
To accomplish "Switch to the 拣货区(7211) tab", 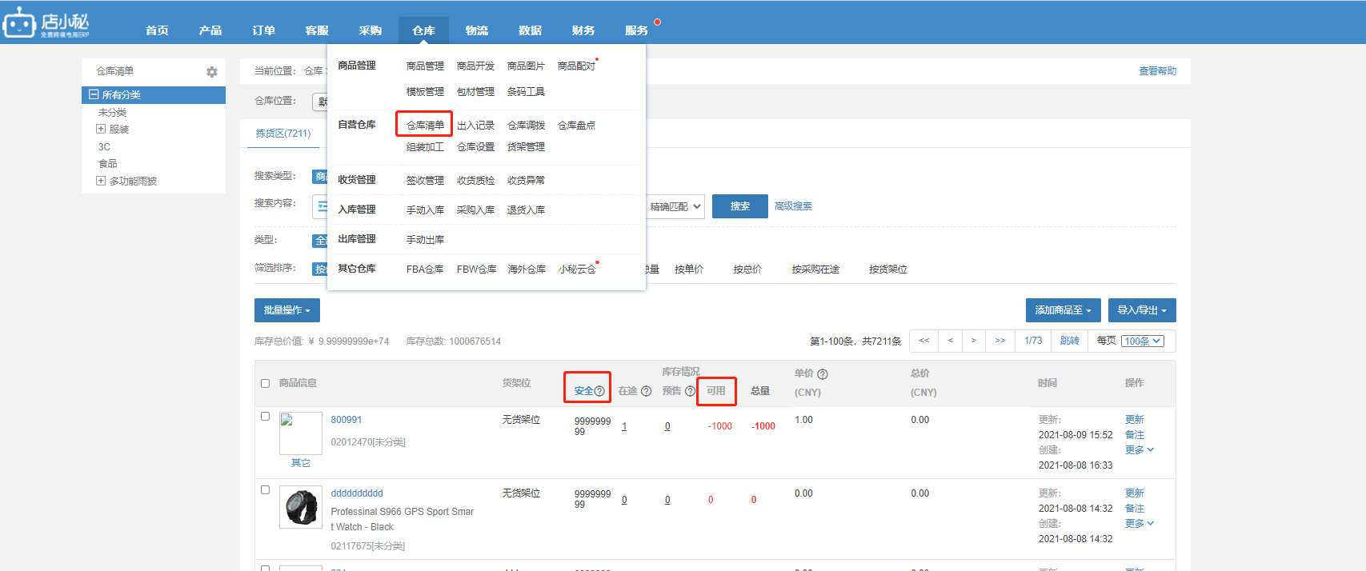I will [283, 134].
